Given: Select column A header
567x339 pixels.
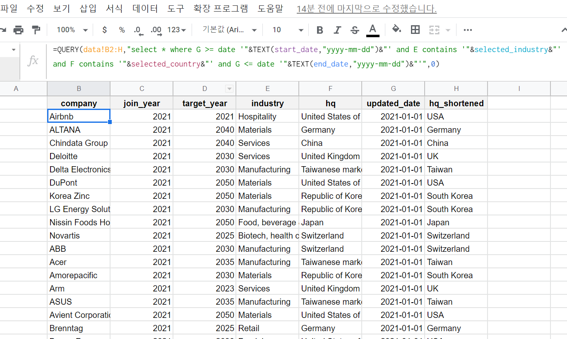Looking at the screenshot, I should click(x=16, y=88).
